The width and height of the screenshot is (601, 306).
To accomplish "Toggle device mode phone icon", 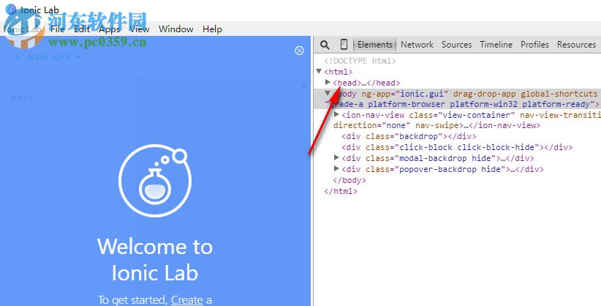I will 344,45.
